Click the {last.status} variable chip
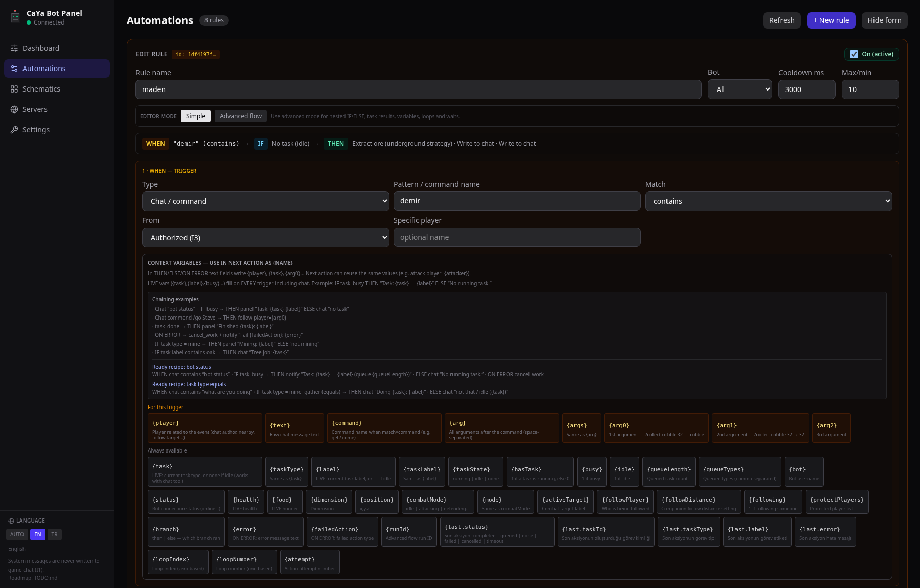The height and width of the screenshot is (588, 920). coord(497,532)
